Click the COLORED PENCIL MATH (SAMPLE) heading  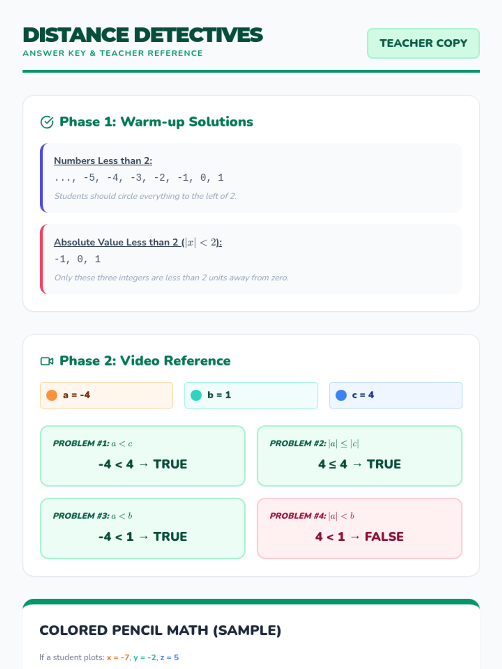(x=160, y=631)
